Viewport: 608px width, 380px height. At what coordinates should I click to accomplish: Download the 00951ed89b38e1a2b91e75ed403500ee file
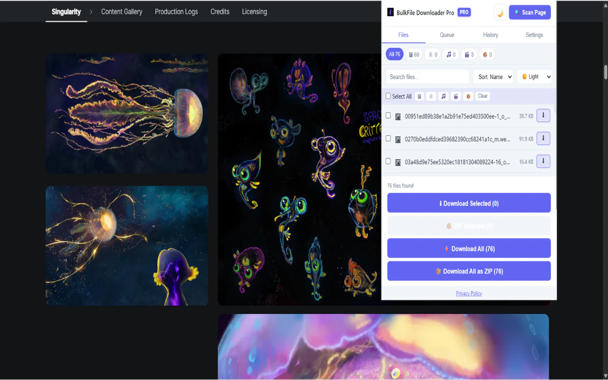(543, 115)
